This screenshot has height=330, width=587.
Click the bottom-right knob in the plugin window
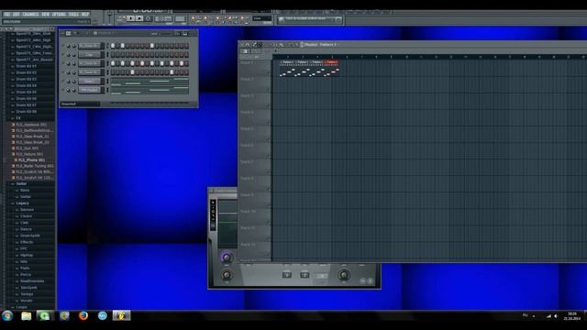344,275
